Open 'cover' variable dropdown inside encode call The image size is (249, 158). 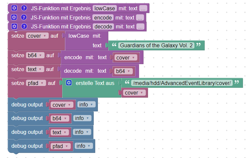[126, 58]
